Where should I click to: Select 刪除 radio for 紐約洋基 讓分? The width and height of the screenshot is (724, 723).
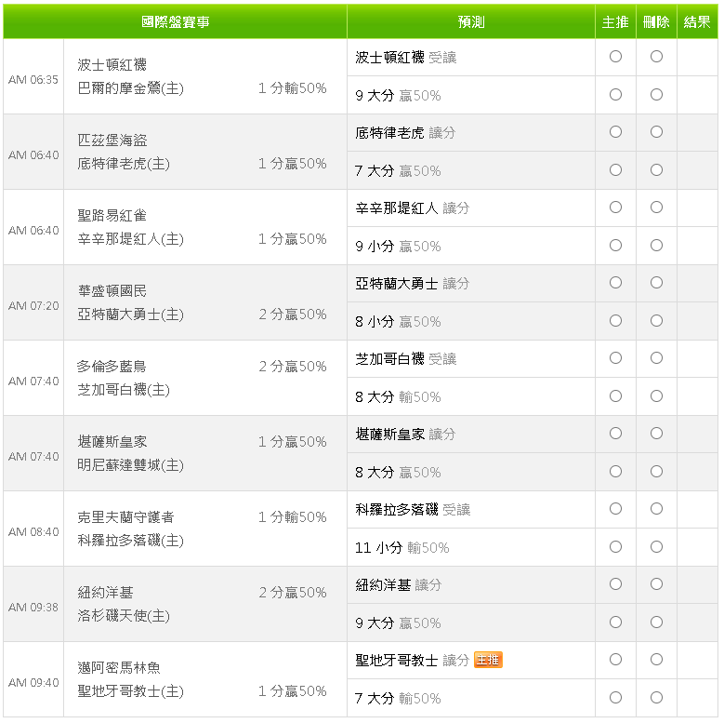pyautogui.click(x=656, y=583)
